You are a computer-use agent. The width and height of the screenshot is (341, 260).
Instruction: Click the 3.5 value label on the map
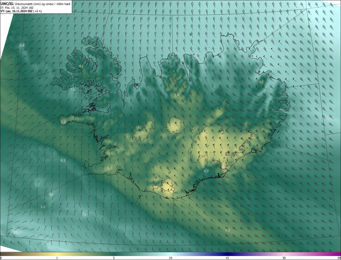(227, 230)
